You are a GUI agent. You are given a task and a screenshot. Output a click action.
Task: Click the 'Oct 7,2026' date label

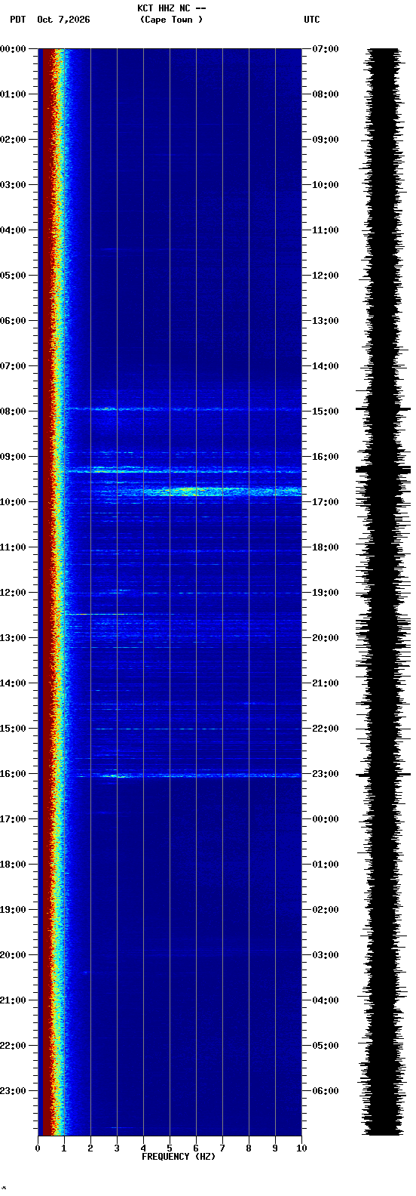coord(63,20)
